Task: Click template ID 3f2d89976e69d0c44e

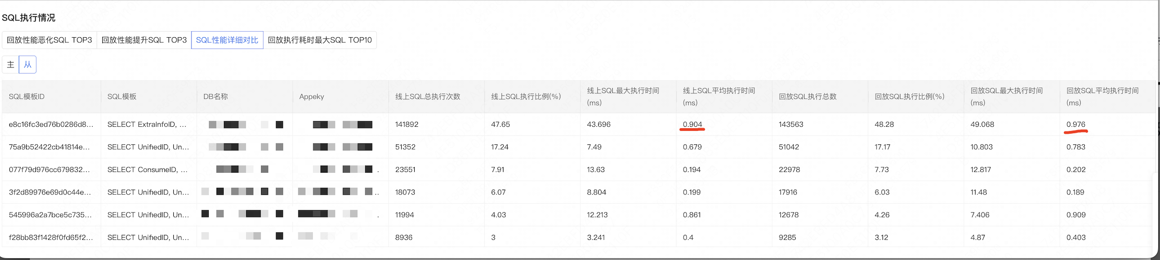Action: tap(49, 192)
